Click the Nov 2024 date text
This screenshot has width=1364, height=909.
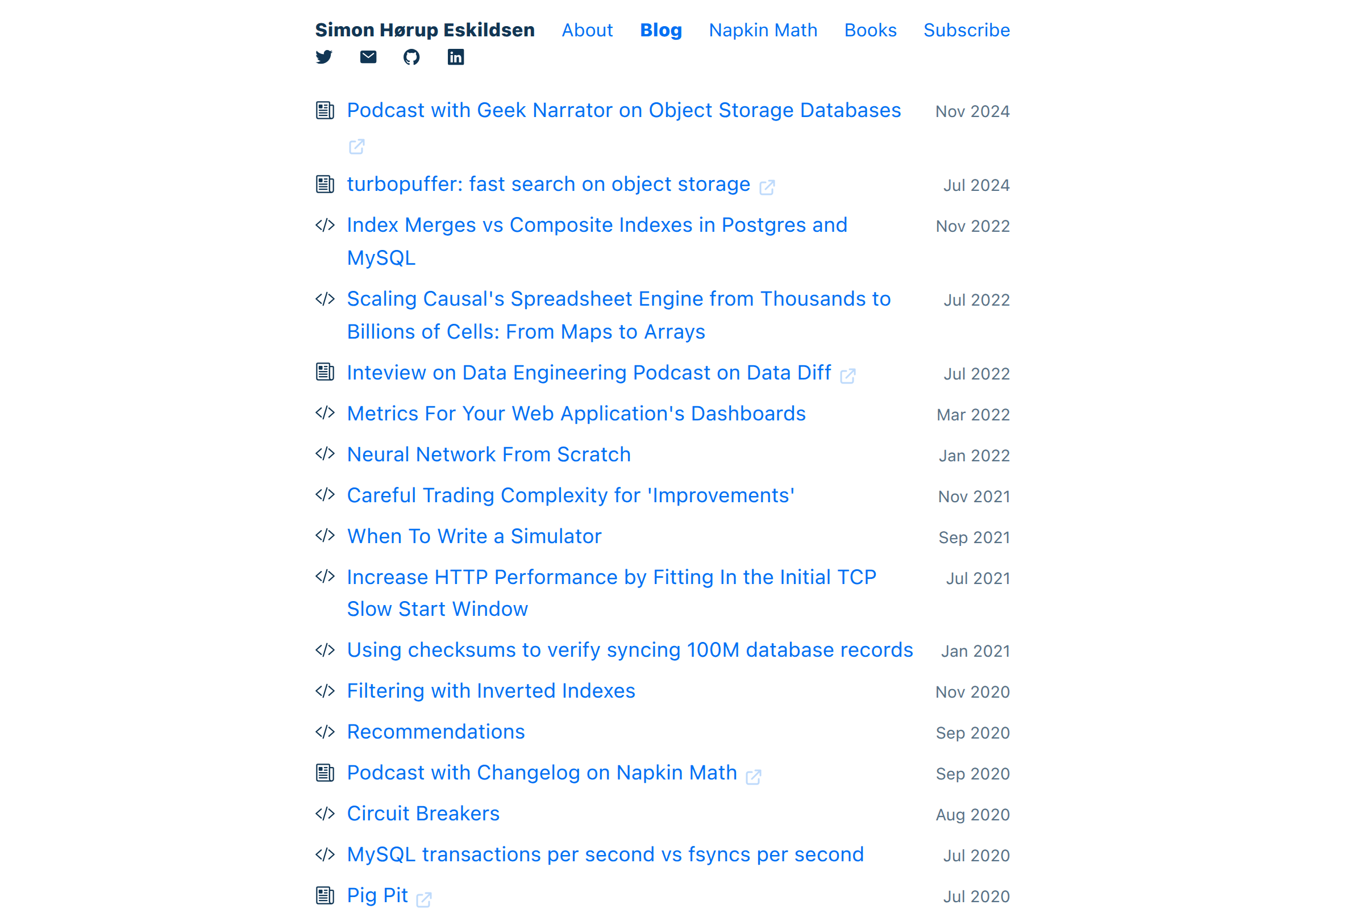click(972, 111)
